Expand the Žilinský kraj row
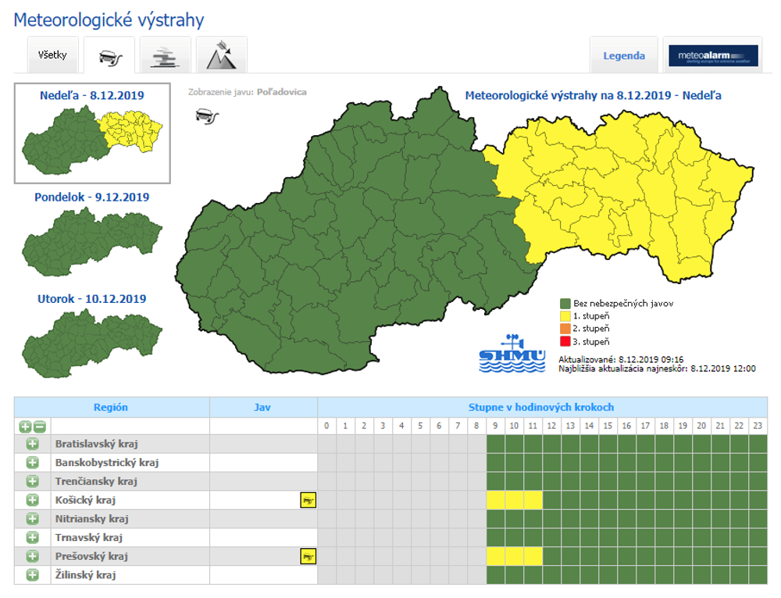The width and height of the screenshot is (781, 598). click(33, 575)
